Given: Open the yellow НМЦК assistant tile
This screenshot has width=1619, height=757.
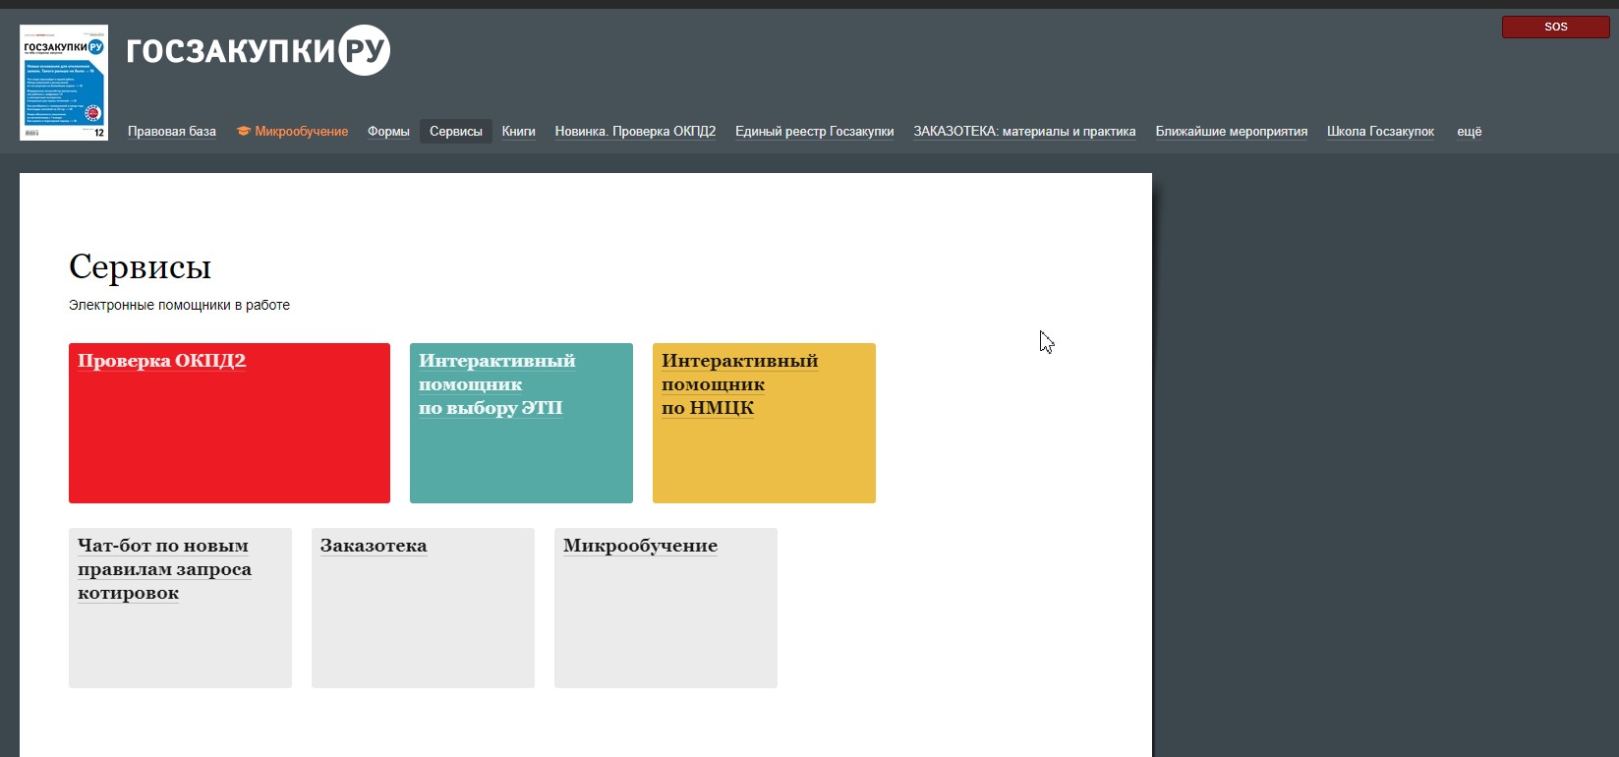Looking at the screenshot, I should coord(764,423).
